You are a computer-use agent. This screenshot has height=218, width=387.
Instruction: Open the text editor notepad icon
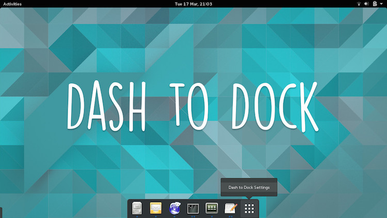[x=230, y=208]
